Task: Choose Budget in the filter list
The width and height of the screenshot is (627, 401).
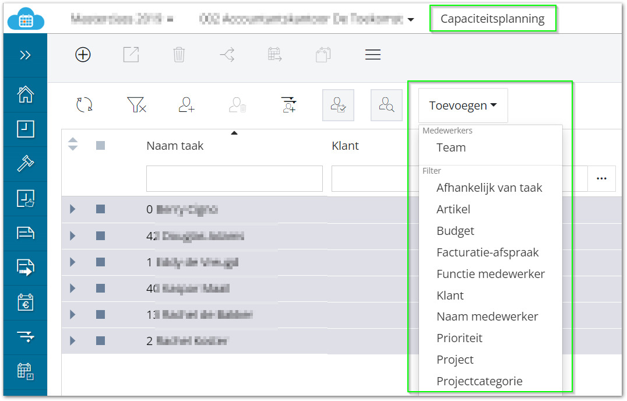Action: pos(455,231)
